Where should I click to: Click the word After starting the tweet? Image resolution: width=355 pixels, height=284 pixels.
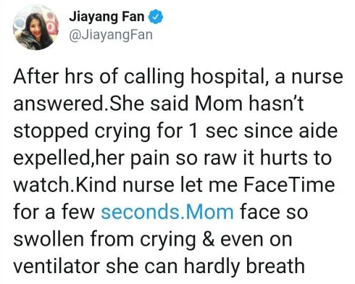pyautogui.click(x=36, y=77)
